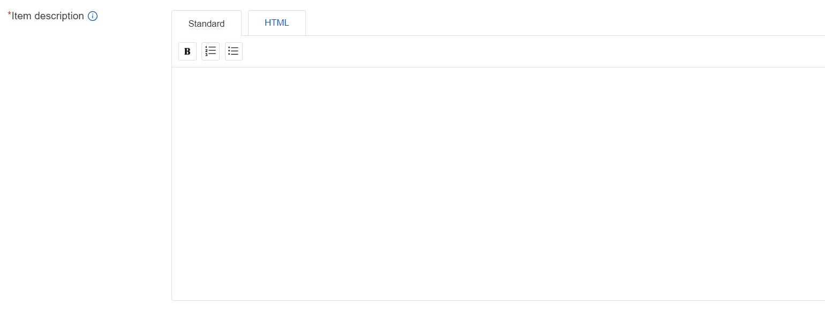
Task: Show help for Item description
Action: coord(93,16)
